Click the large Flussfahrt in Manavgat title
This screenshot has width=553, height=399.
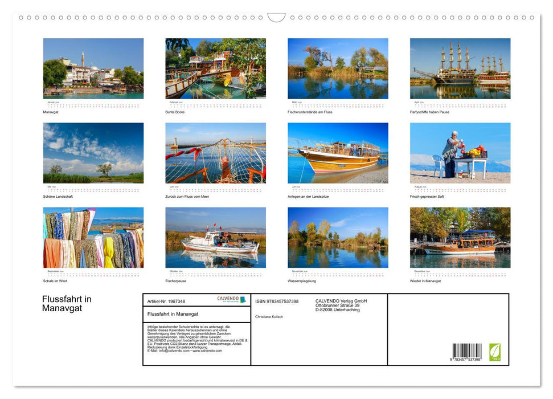[x=67, y=304]
